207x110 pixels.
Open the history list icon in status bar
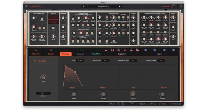pyautogui.click(x=122, y=104)
